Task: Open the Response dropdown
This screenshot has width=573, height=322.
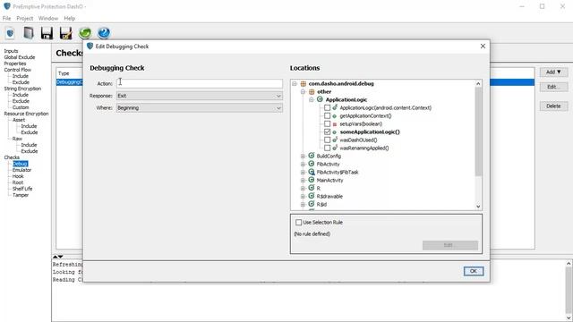Action: pyautogui.click(x=200, y=96)
